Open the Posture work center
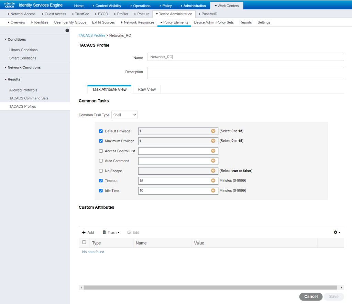The width and height of the screenshot is (352, 304). click(142, 14)
